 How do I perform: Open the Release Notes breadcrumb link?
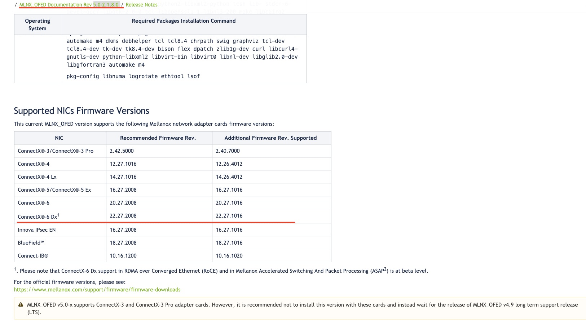pos(142,5)
